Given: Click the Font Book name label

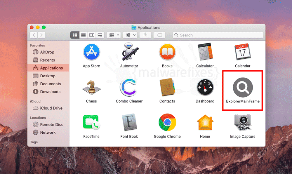Looking at the screenshot, I should point(129,137).
